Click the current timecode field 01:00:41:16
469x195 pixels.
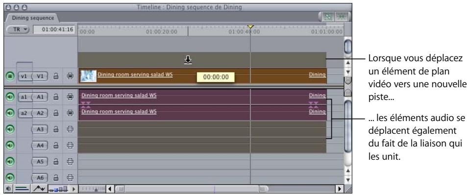point(53,29)
